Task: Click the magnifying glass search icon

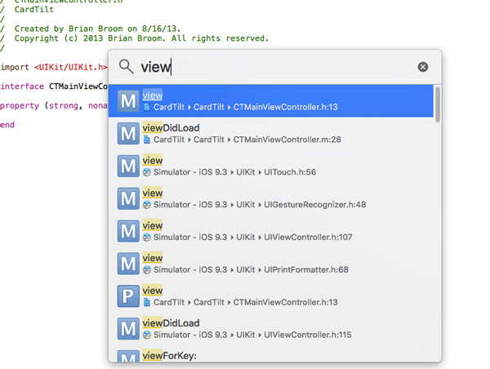Action: [x=126, y=67]
